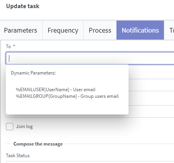Select the Notifications tab
This screenshot has width=174, height=163.
click(140, 30)
